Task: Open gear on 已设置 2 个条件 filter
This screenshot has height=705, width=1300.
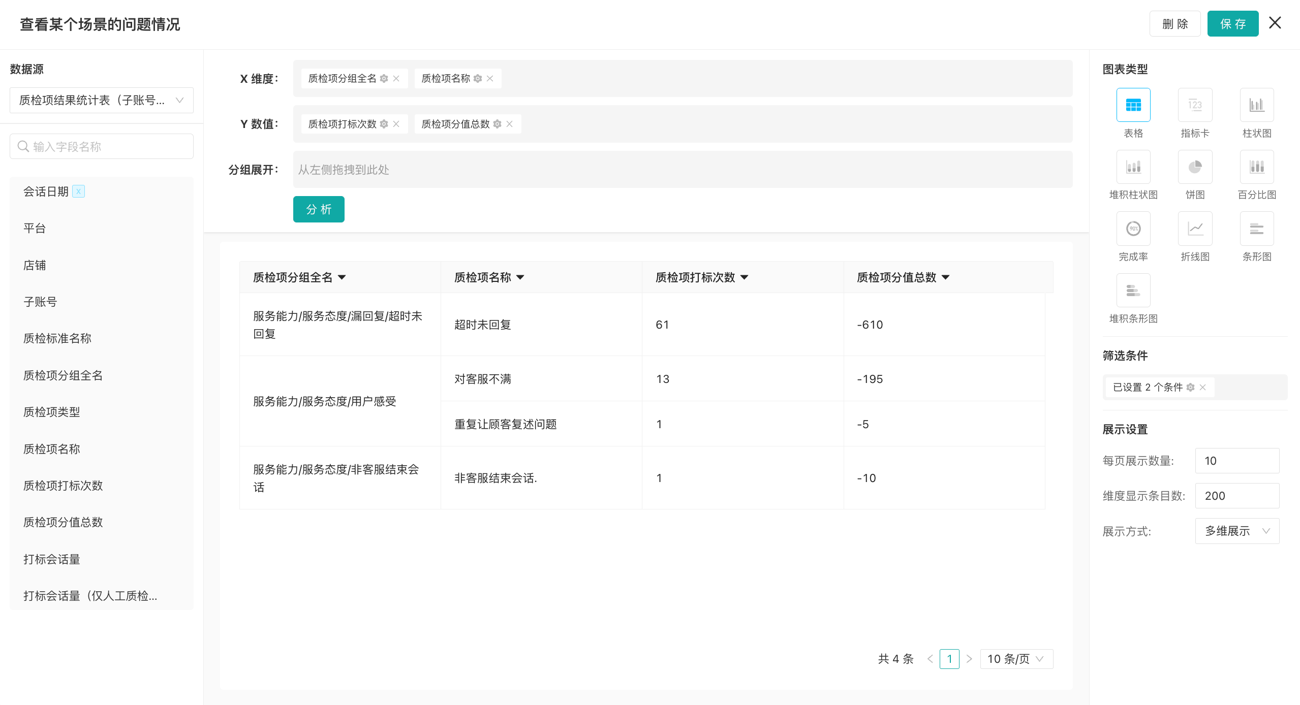Action: (1190, 388)
